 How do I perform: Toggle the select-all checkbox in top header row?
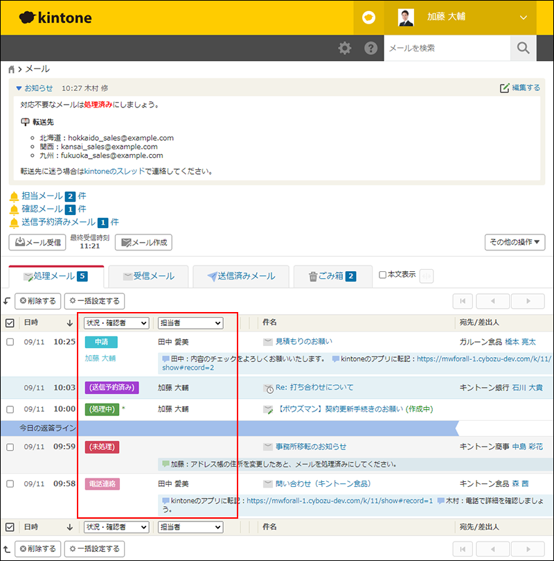[x=10, y=323]
